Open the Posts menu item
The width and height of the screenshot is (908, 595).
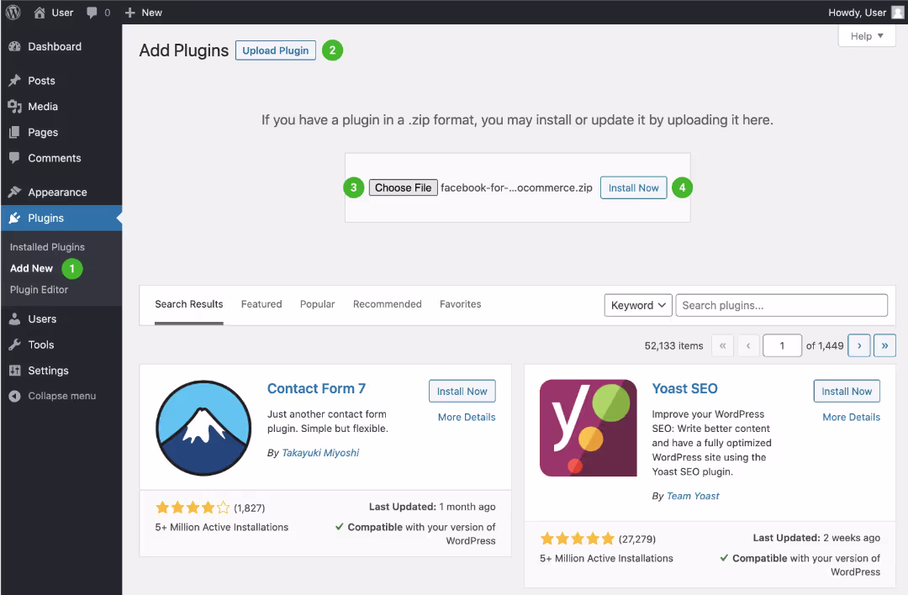pyautogui.click(x=61, y=81)
